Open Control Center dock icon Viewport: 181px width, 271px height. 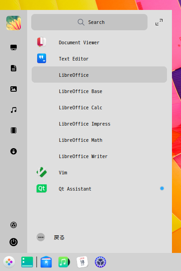[x=100, y=262]
